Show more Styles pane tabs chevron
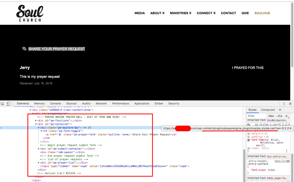Screen dimensions: 294x182 pyautogui.click(x=280, y=110)
